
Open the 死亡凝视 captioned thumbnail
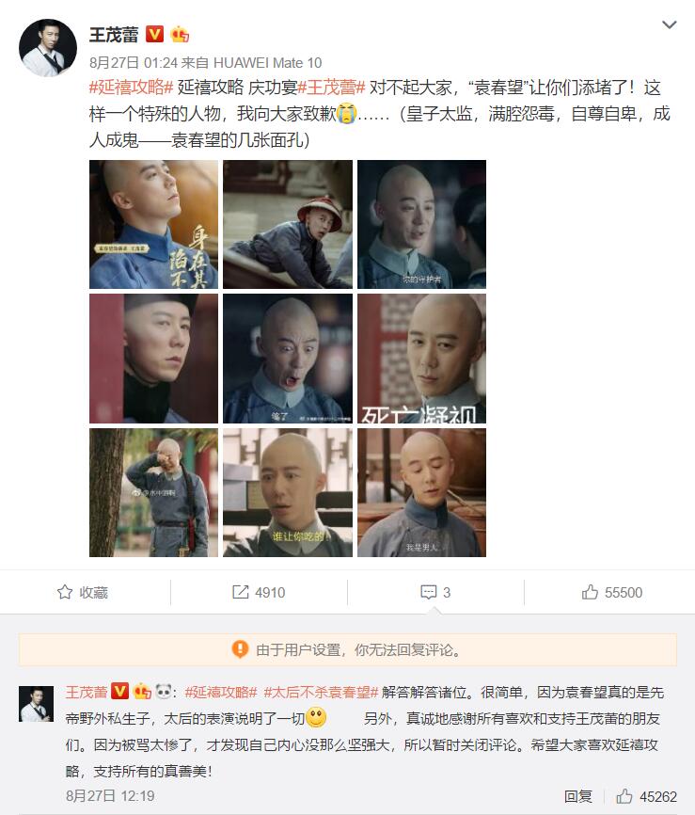421,359
